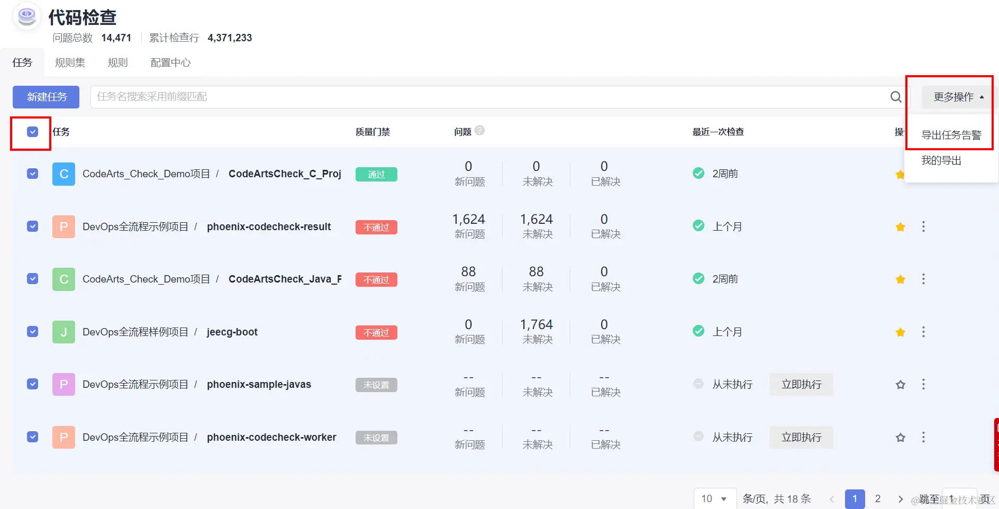Uncheck the CodeArtsCheck_C_Proj task checkbox
The image size is (999, 509).
point(32,174)
